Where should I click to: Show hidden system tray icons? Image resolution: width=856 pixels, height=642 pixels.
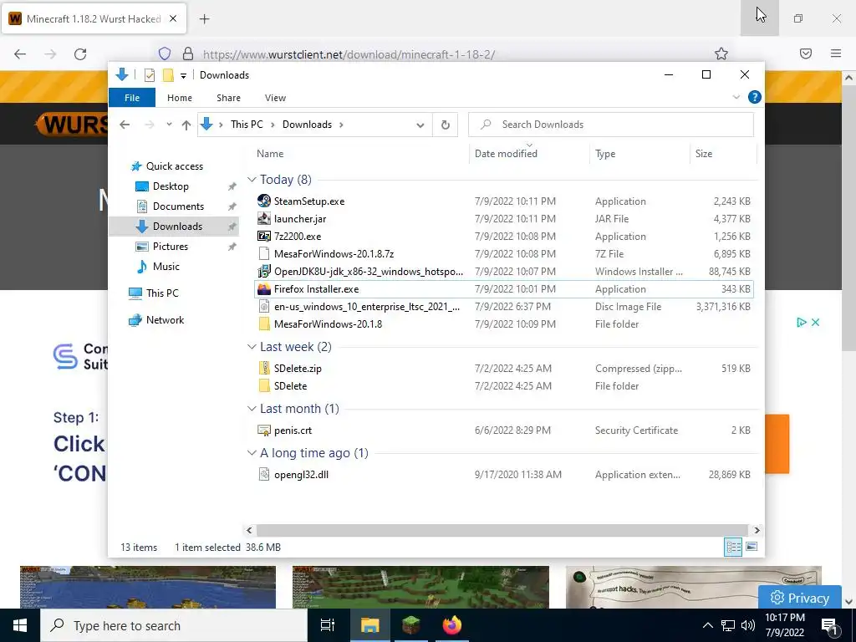707,625
